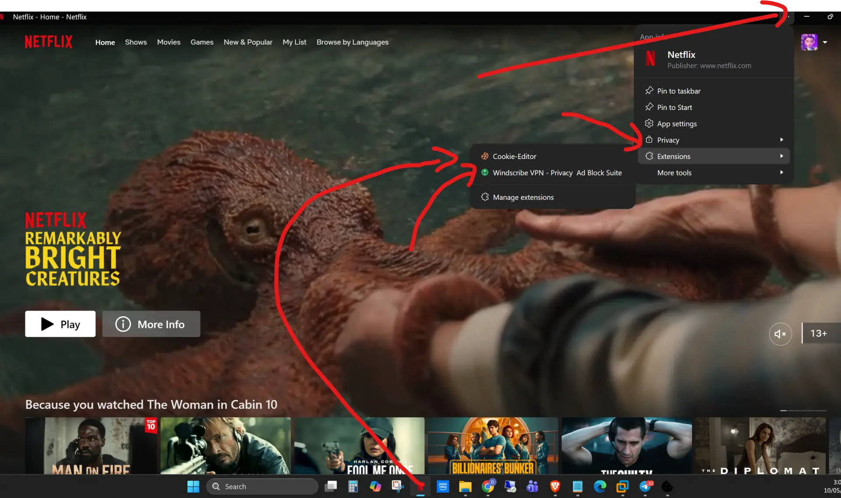This screenshot has width=841, height=498.
Task: Open the VirtualBox taskbar icon
Action: click(x=622, y=487)
